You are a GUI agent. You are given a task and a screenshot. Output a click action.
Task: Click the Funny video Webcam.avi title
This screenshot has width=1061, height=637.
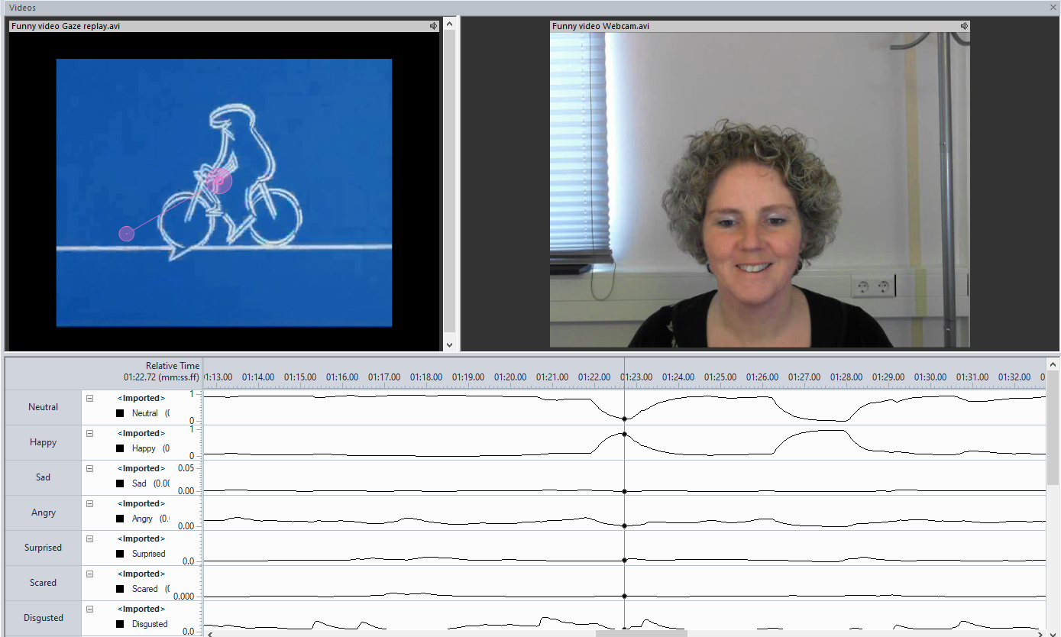pyautogui.click(x=601, y=26)
